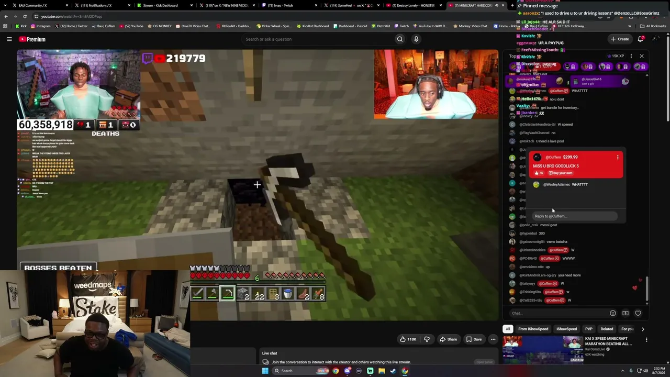Viewport: 670px width, 377px height.
Task: Click the youtube.com address bar
Action: coord(293,16)
